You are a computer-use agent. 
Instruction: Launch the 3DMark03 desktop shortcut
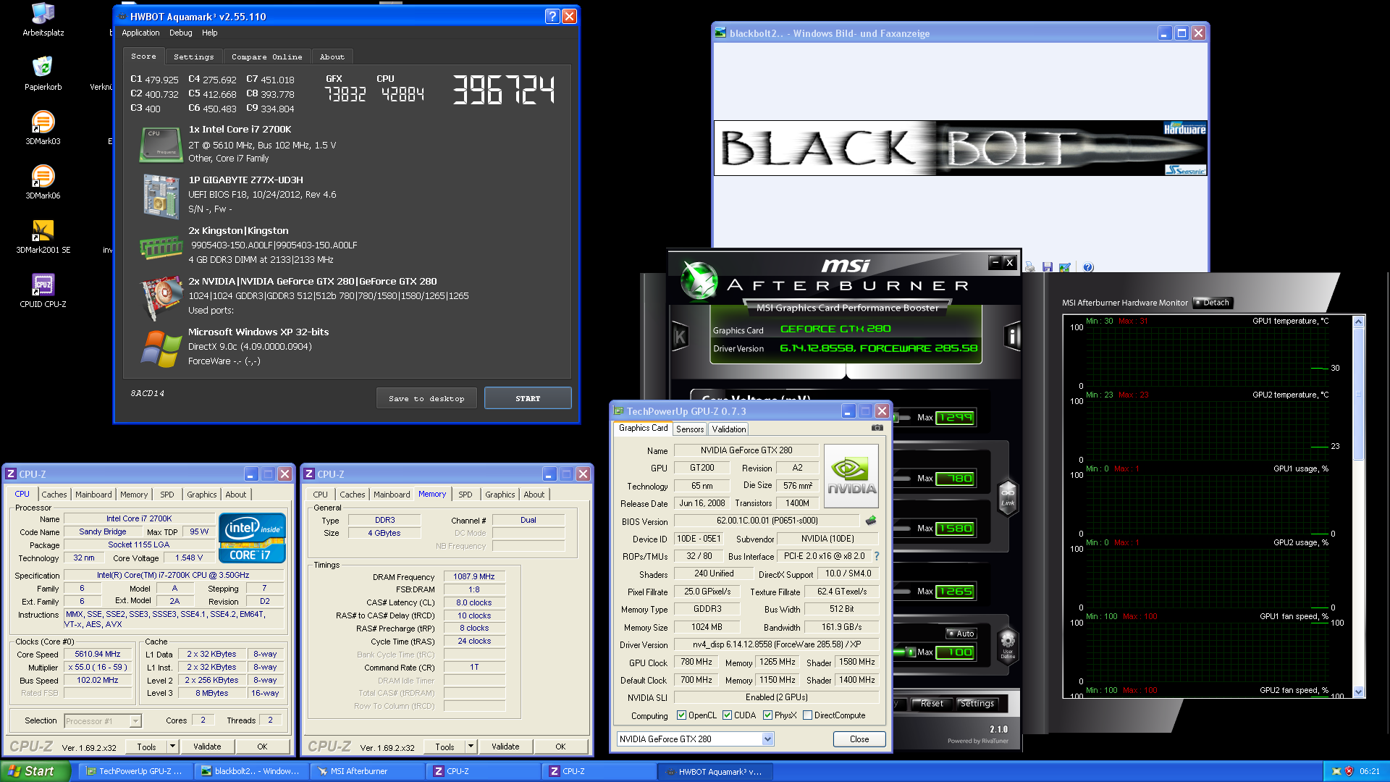43,128
